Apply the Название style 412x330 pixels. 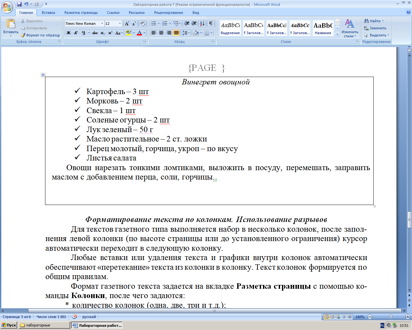[x=323, y=28]
